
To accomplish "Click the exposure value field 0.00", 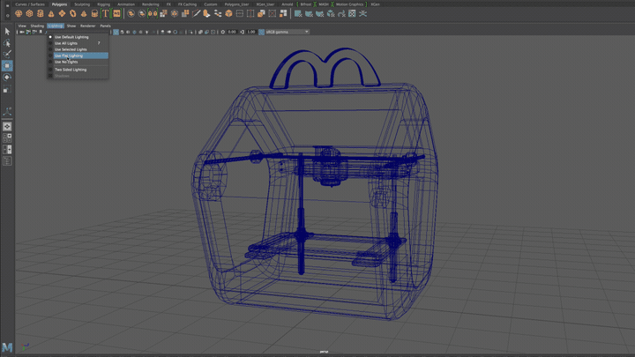I will [232, 32].
